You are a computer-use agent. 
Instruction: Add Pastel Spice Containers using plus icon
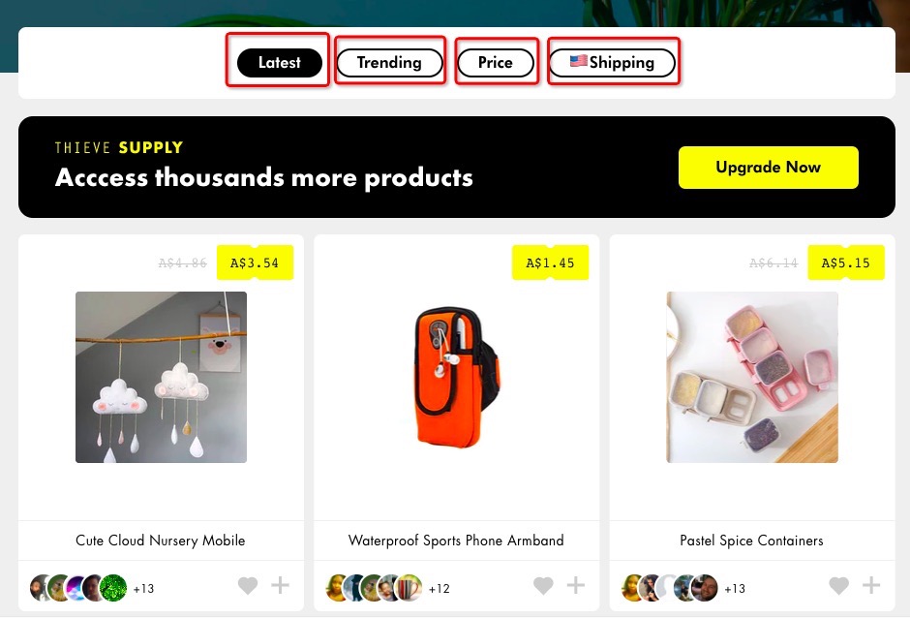coord(871,585)
